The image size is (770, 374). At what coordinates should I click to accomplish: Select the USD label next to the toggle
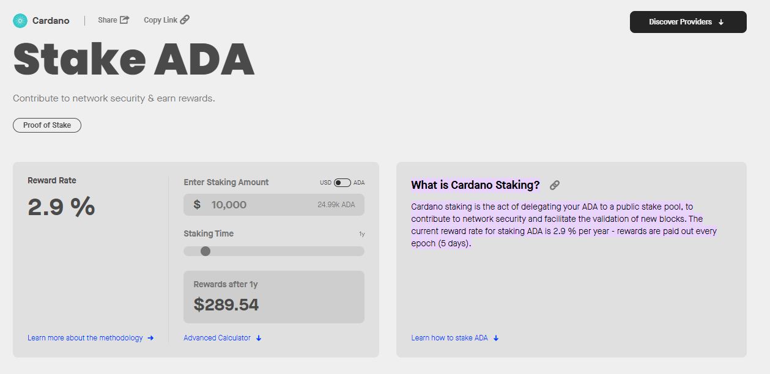pyautogui.click(x=326, y=183)
